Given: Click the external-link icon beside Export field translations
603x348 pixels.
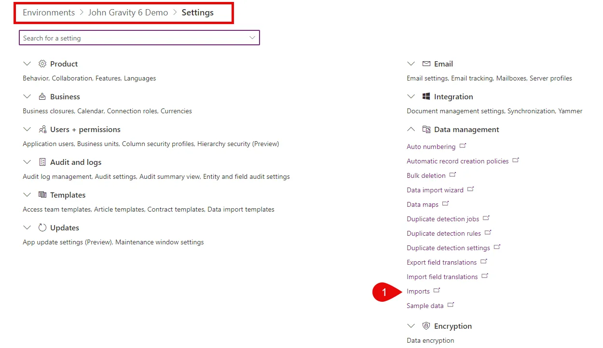Looking at the screenshot, I should (x=484, y=261).
